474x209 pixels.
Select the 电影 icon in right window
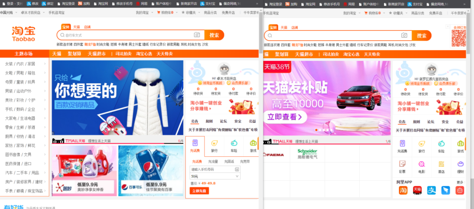(x=422, y=164)
